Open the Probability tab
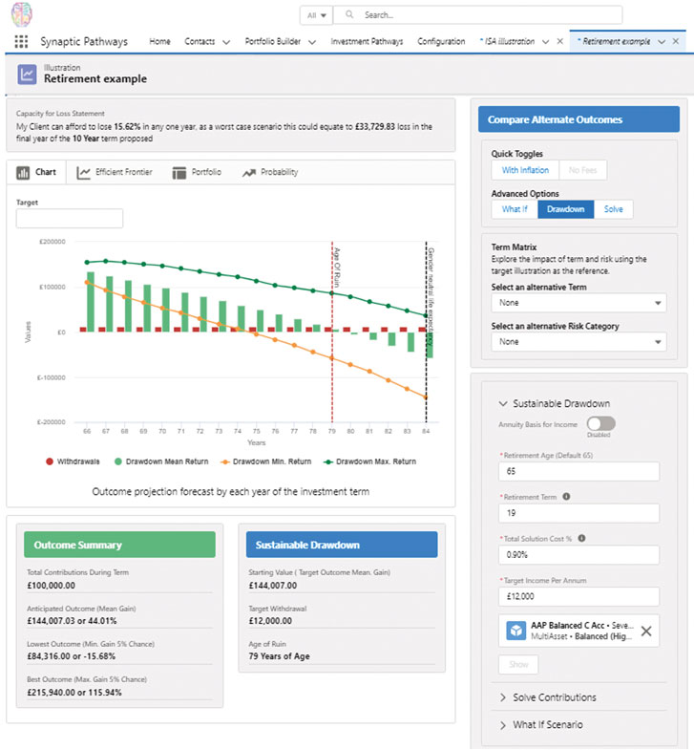694x750 pixels. click(x=270, y=172)
